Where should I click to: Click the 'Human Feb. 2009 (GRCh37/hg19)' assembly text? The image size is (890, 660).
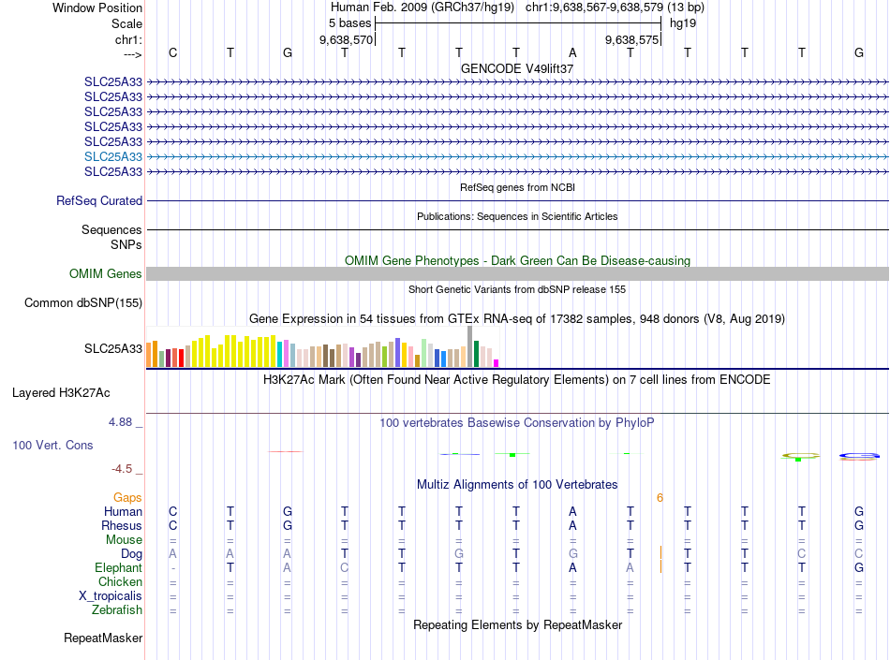423,7
